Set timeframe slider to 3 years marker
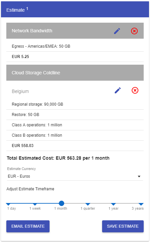 (141, 204)
